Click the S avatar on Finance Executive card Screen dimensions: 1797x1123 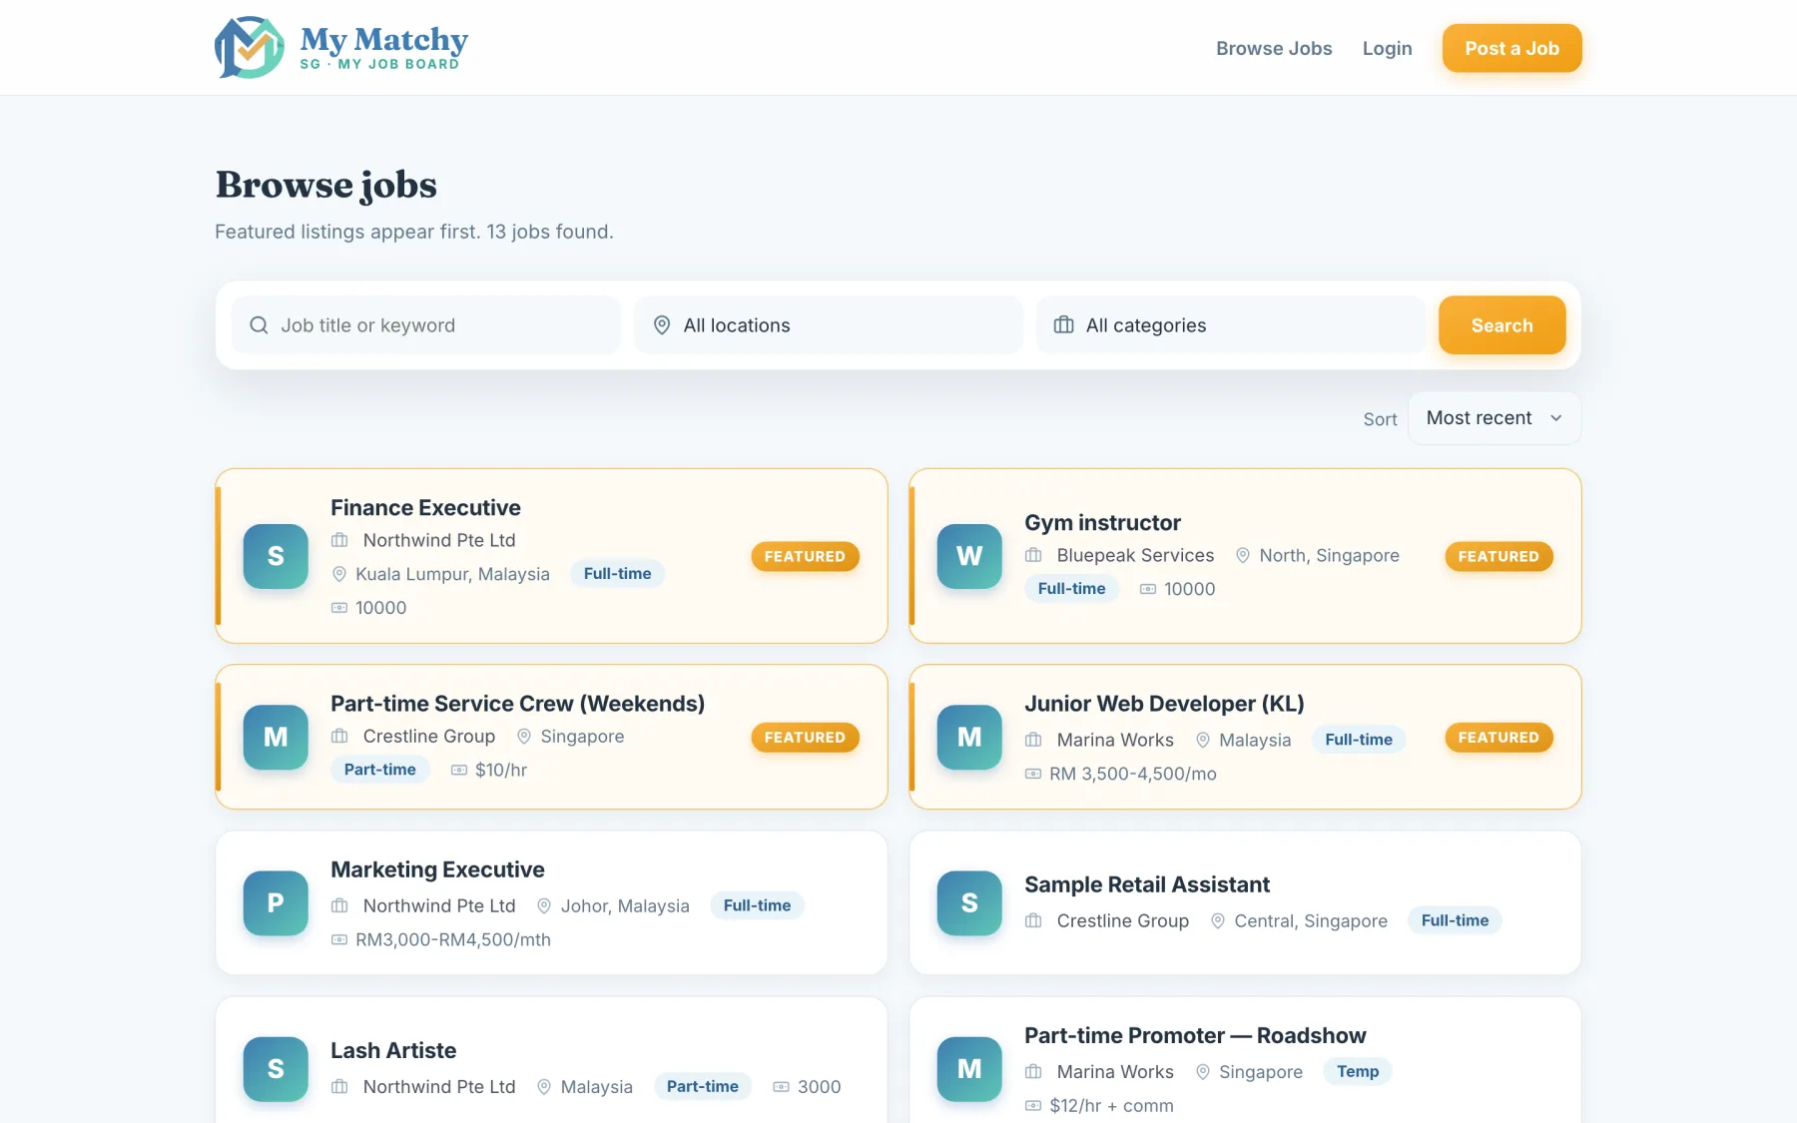point(276,556)
